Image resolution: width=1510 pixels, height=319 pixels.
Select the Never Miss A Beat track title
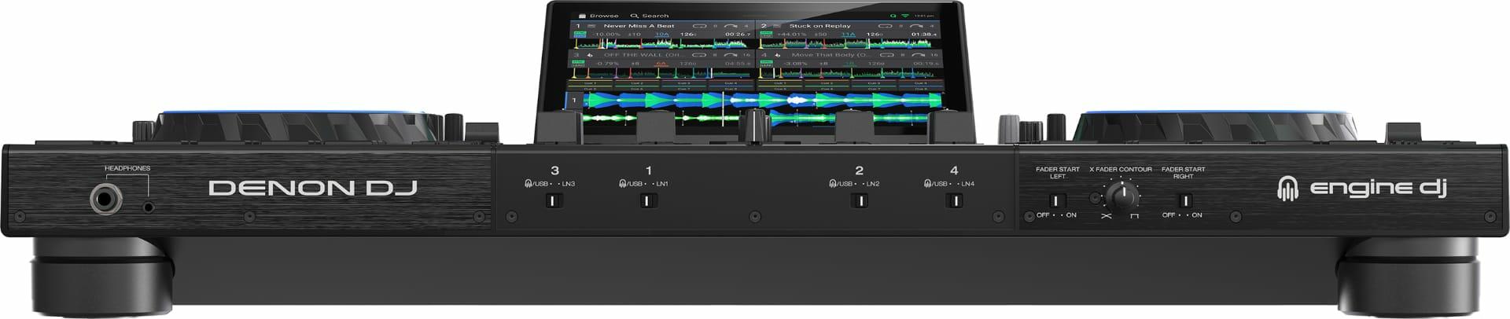click(x=639, y=26)
